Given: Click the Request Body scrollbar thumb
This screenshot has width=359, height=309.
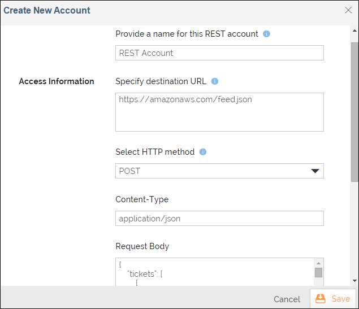Looking at the screenshot, I should click(319, 273).
